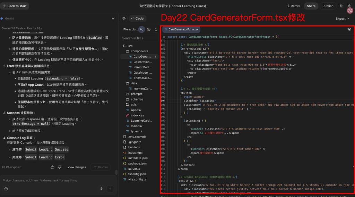Switch to the Code tab
The width and height of the screenshot is (355, 197).
(x=138, y=19)
